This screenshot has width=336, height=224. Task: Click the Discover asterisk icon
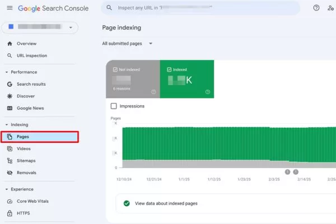tap(10, 96)
